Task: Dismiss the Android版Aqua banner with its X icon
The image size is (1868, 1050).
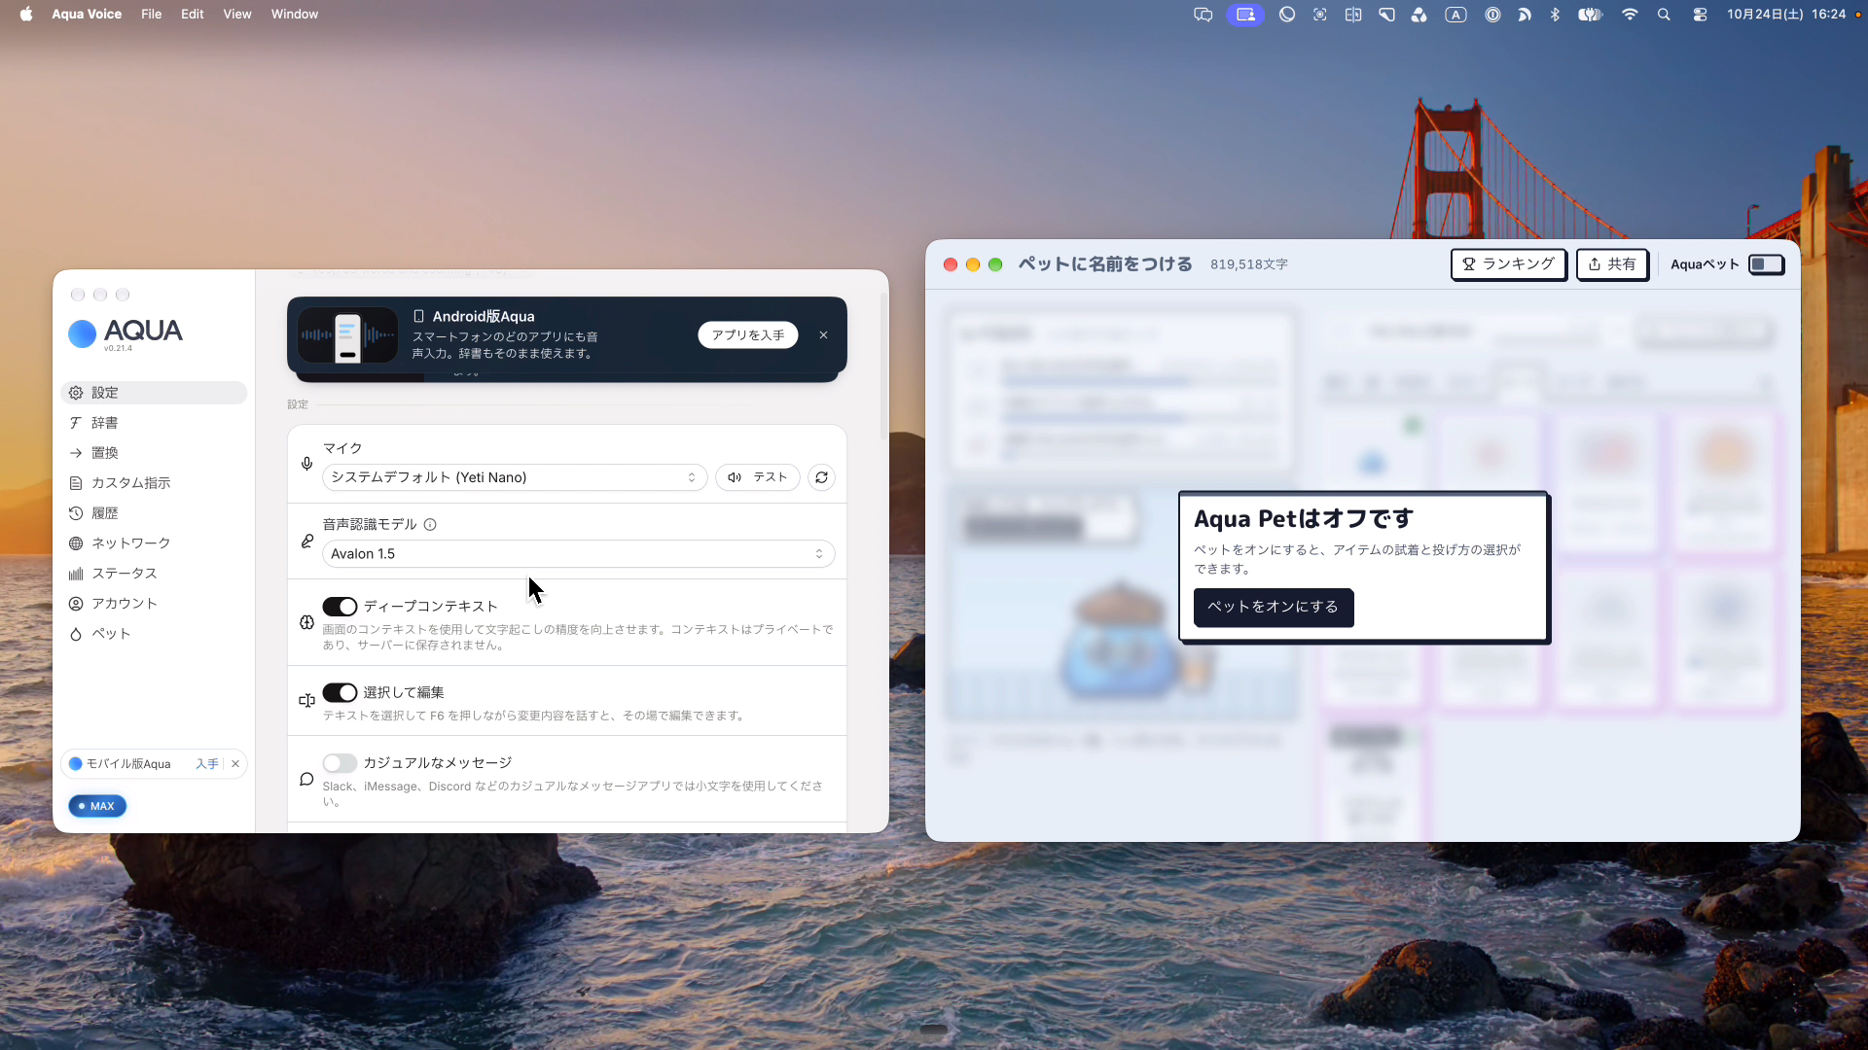Action: point(823,335)
